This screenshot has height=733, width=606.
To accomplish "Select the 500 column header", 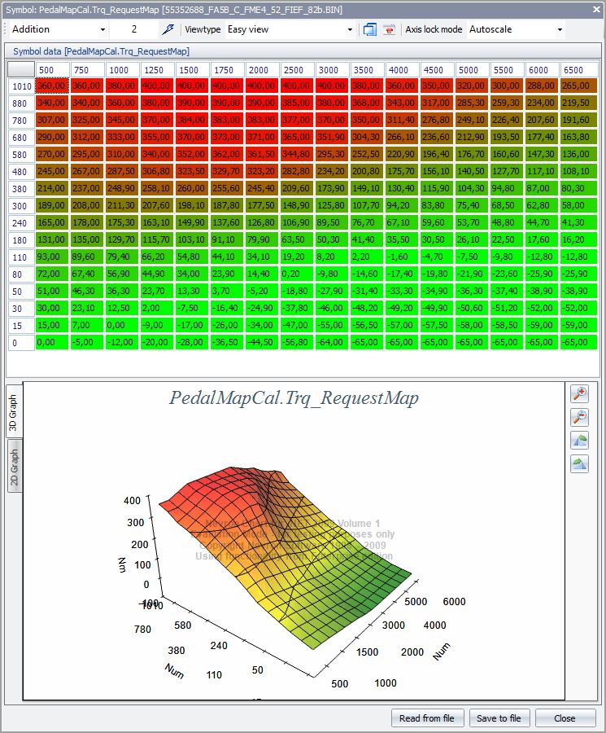I will 52,70.
